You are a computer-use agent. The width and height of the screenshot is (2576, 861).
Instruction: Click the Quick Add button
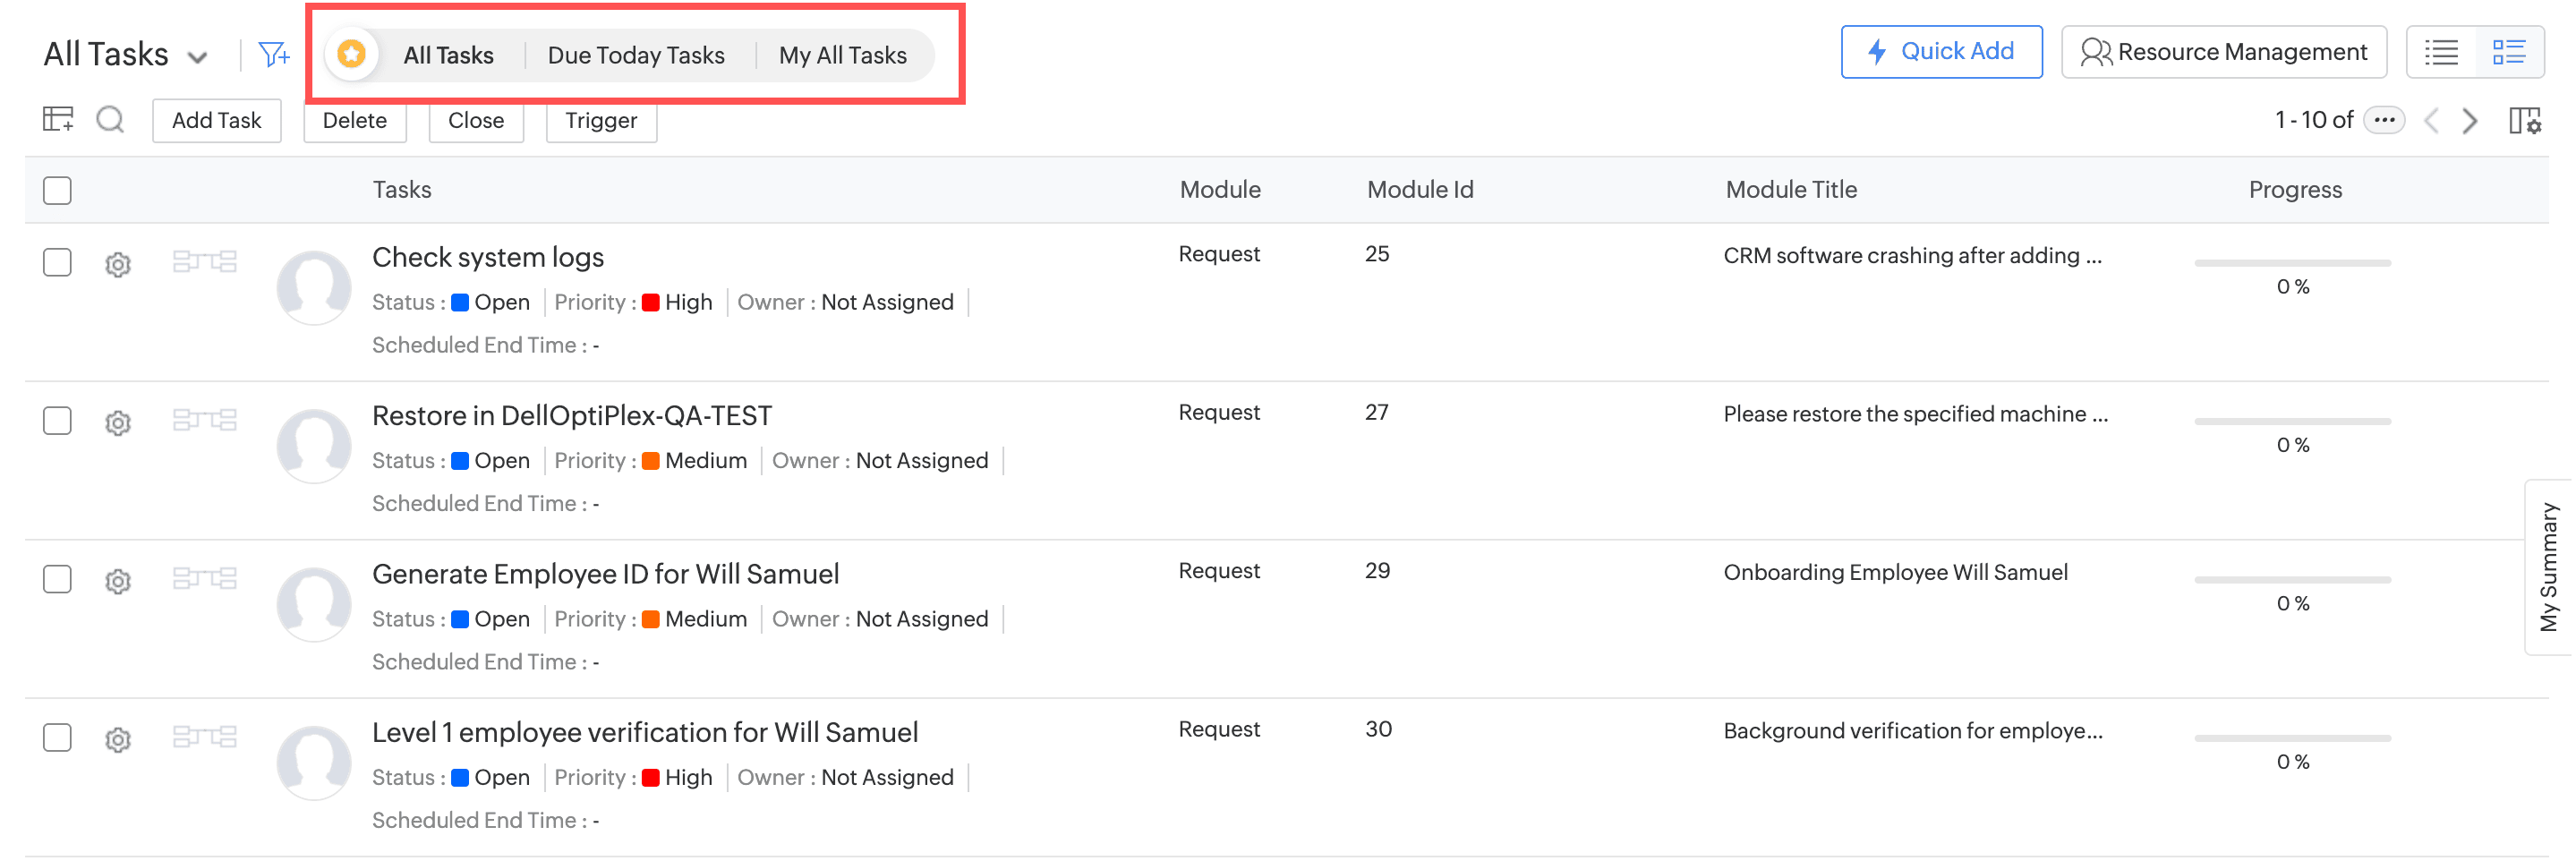[x=1940, y=52]
